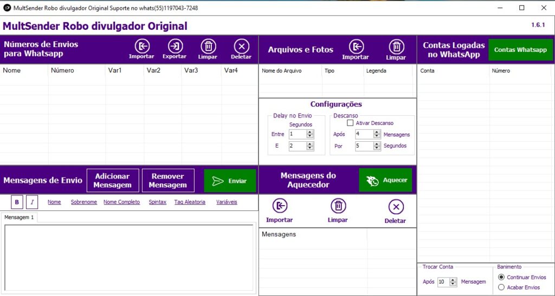Click the Tipo column header
Image resolution: width=555 pixels, height=296 pixels.
point(343,71)
